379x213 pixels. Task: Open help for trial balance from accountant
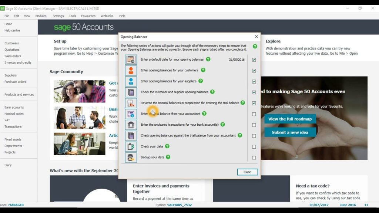coord(204,114)
